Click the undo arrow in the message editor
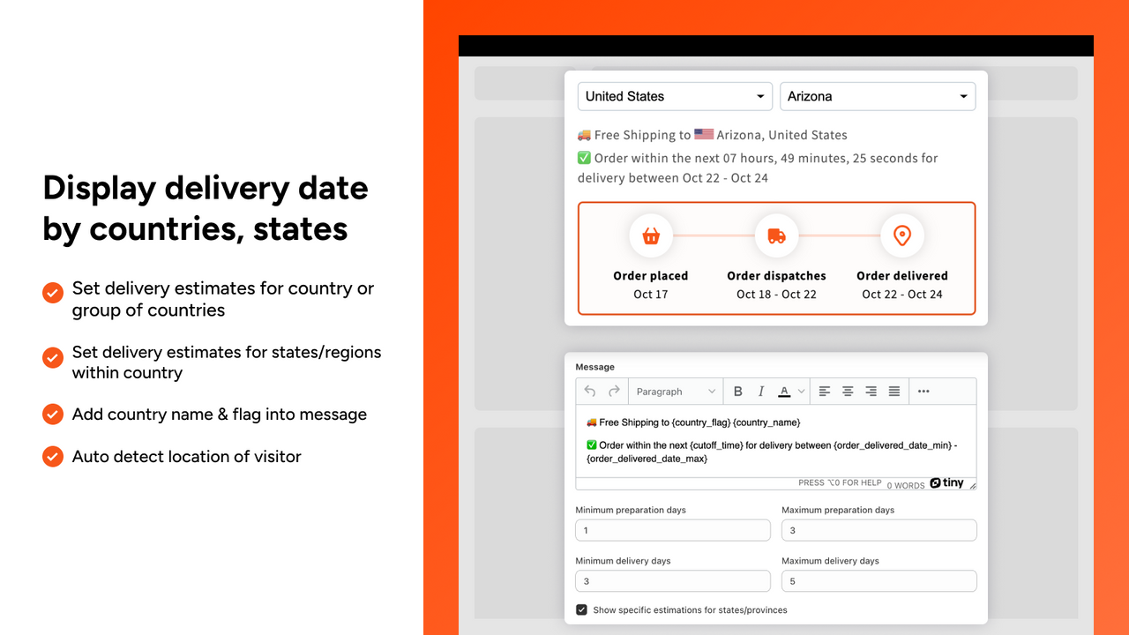 pyautogui.click(x=590, y=391)
